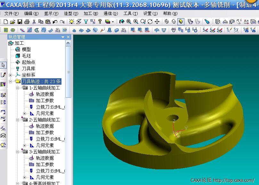Click the yellow question mark help icon
Viewport: 259px width, 185px height.
click(100, 22)
